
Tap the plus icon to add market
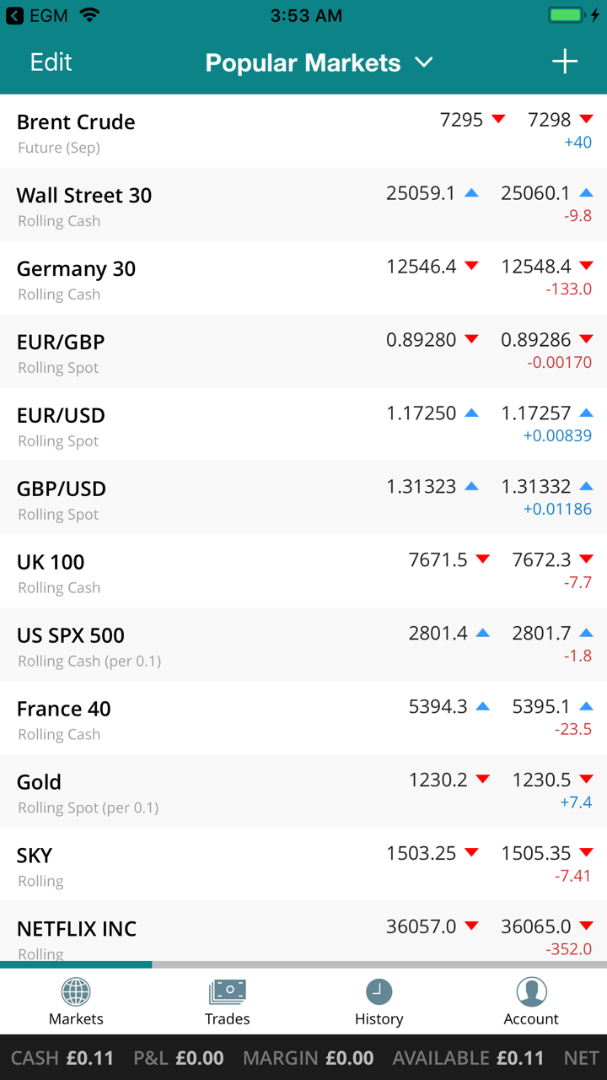point(564,62)
